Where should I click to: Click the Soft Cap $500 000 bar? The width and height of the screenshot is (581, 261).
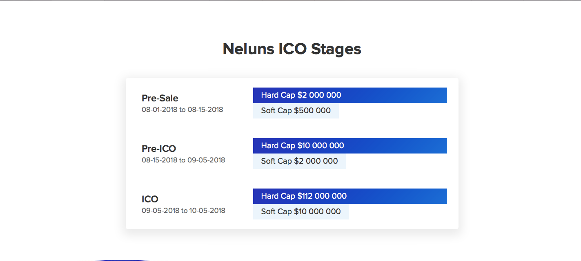pos(296,111)
